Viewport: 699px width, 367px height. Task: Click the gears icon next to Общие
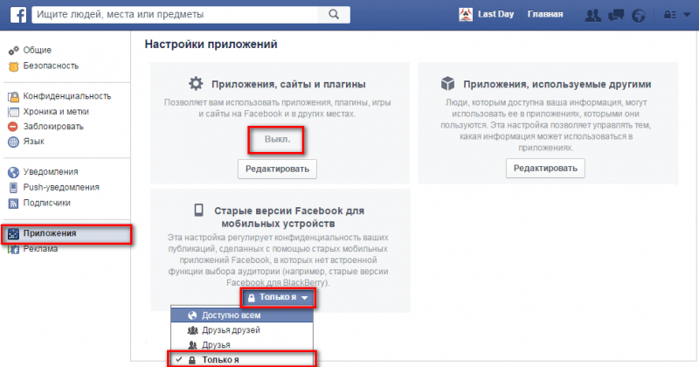pyautogui.click(x=13, y=51)
